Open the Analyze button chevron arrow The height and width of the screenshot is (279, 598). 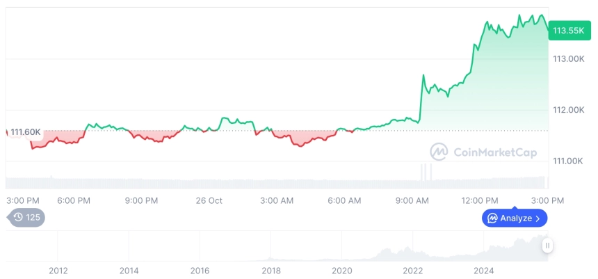click(538, 218)
